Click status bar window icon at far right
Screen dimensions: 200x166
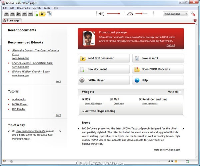pos(187,161)
